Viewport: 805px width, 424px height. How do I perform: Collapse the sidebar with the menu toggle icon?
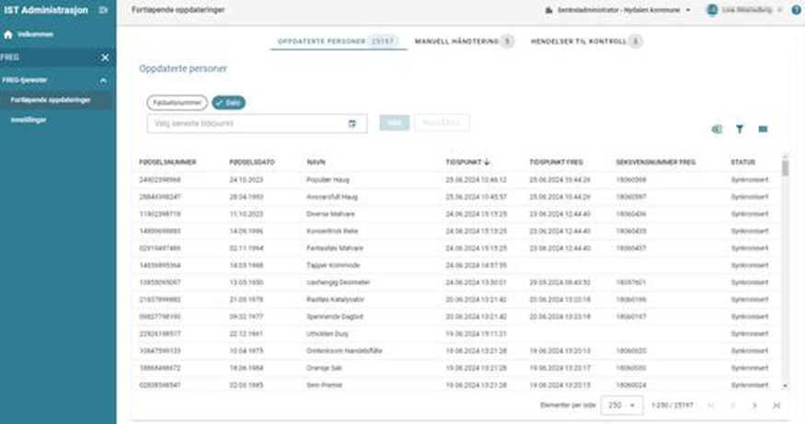coord(102,10)
